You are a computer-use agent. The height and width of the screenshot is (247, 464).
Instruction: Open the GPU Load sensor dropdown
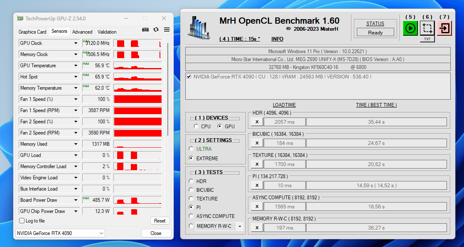click(x=76, y=155)
